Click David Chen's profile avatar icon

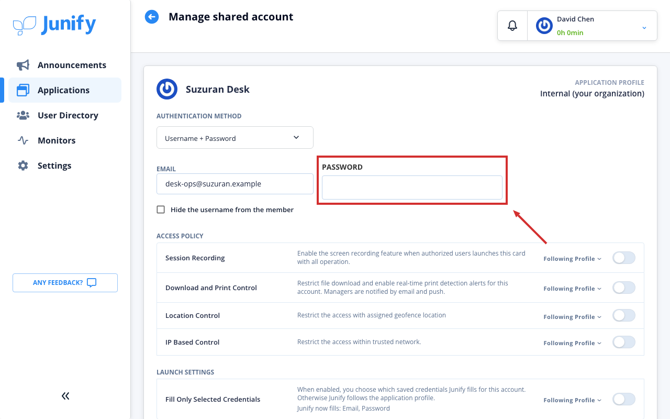(x=544, y=26)
